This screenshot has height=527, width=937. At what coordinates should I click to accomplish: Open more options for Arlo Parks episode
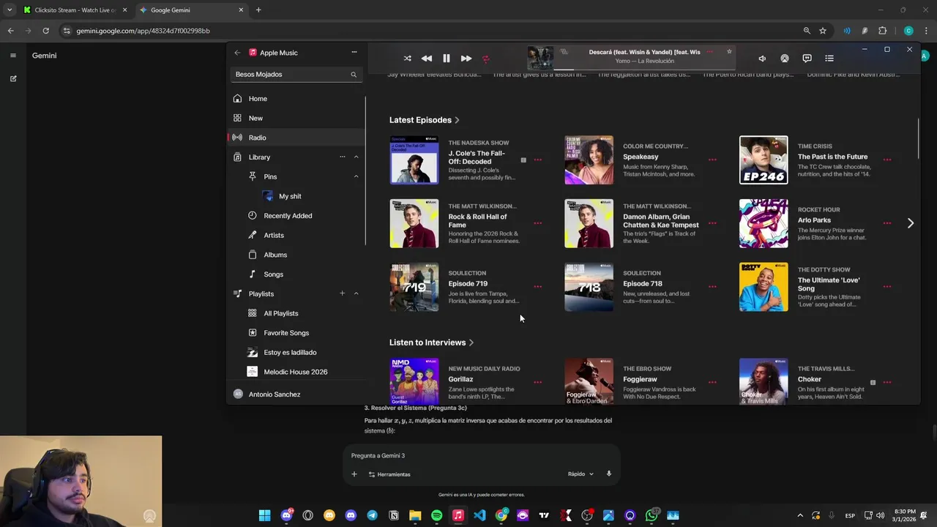click(887, 223)
